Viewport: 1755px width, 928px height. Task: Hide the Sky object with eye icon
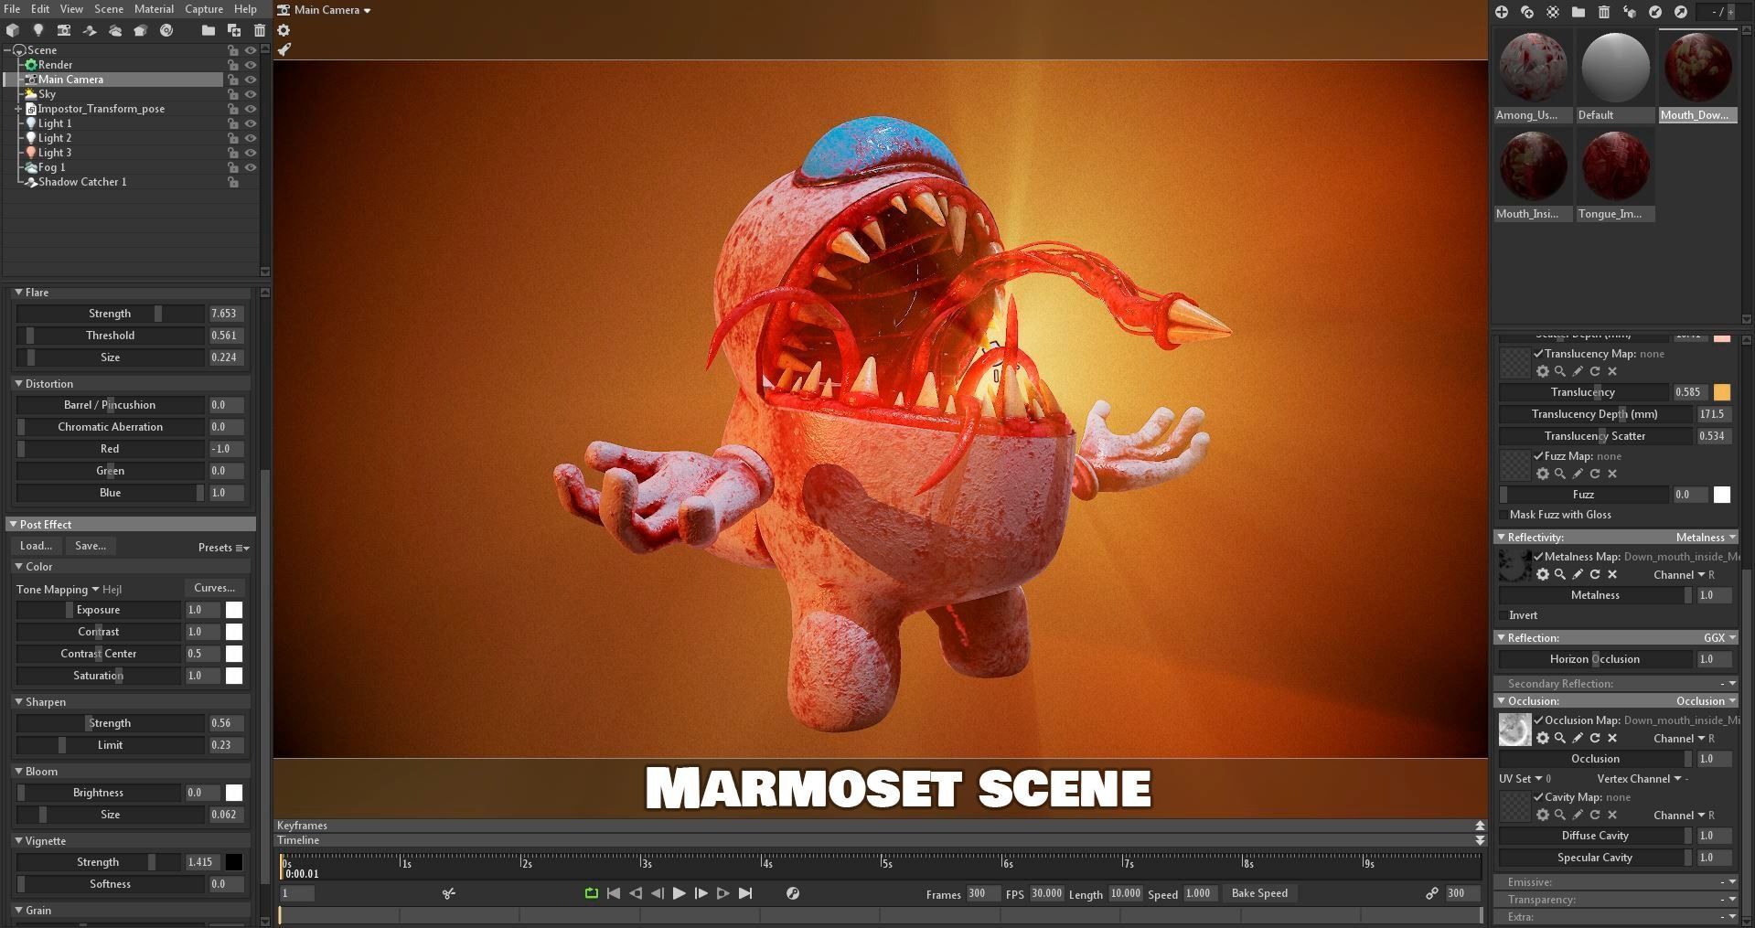coord(251,94)
